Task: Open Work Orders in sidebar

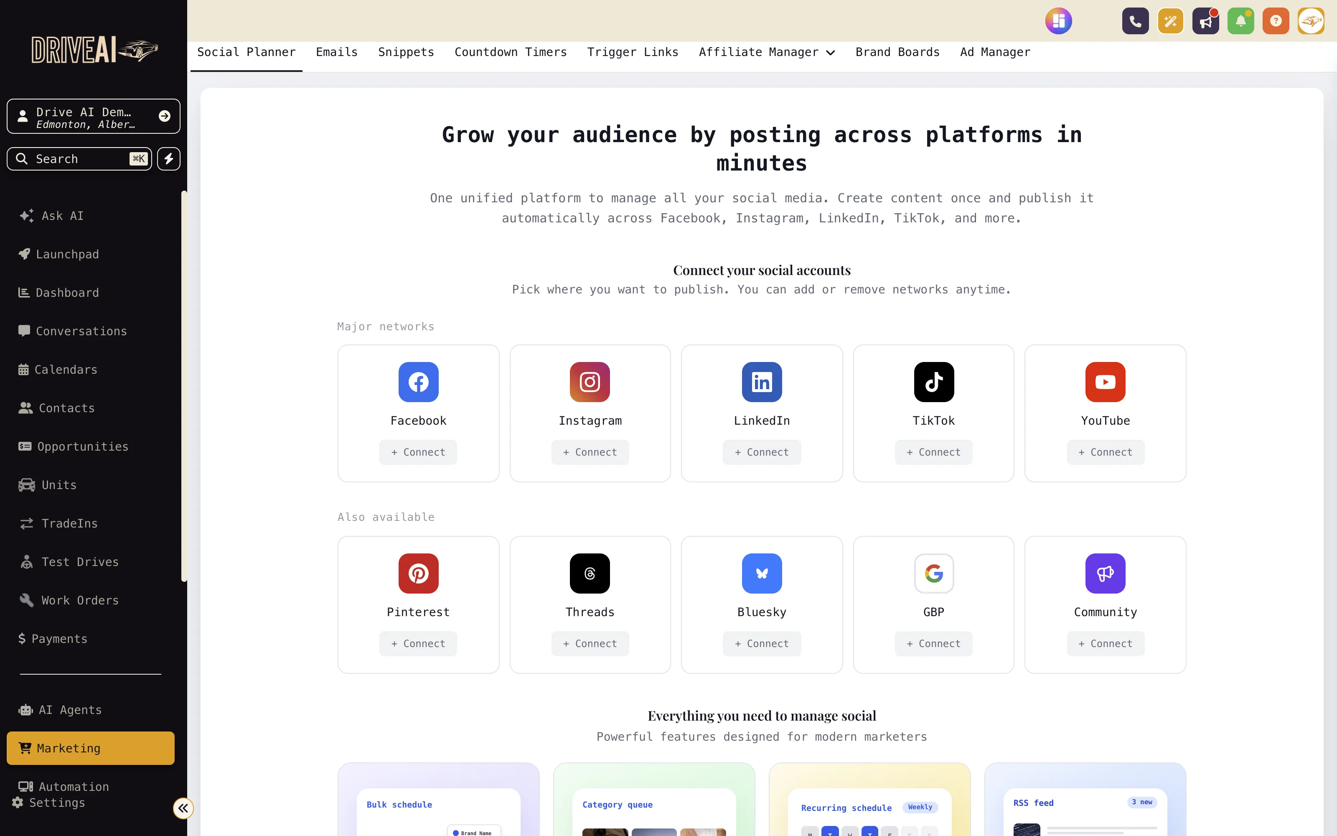Action: pyautogui.click(x=91, y=600)
